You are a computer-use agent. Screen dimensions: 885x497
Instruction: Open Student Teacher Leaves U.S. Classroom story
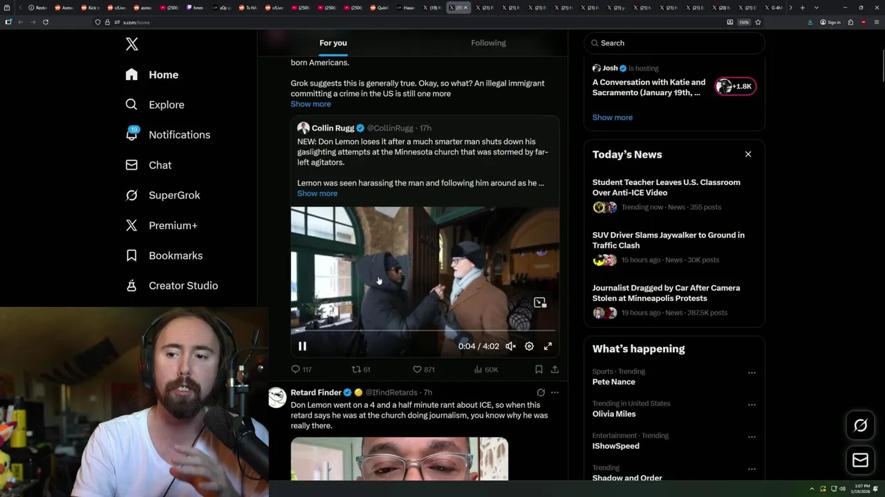pos(666,188)
